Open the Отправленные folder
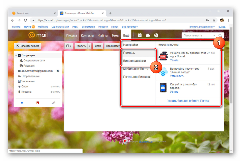 pos(30,76)
